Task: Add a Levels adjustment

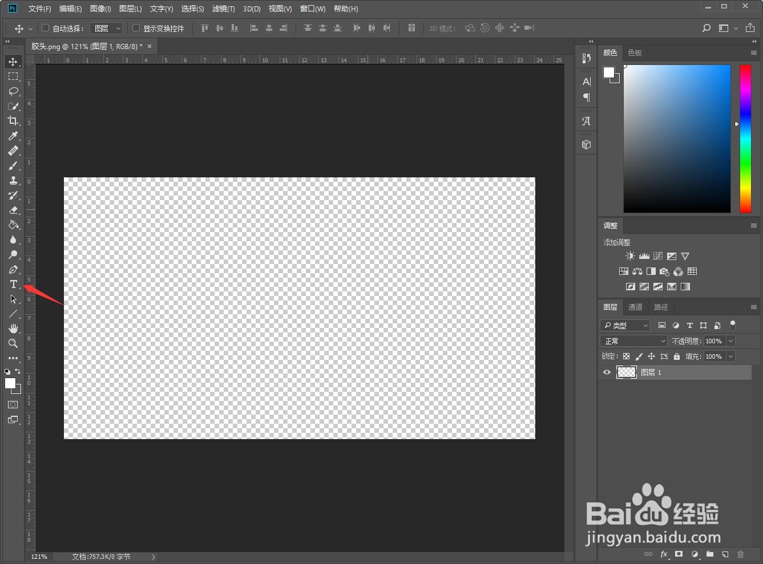Action: point(644,256)
